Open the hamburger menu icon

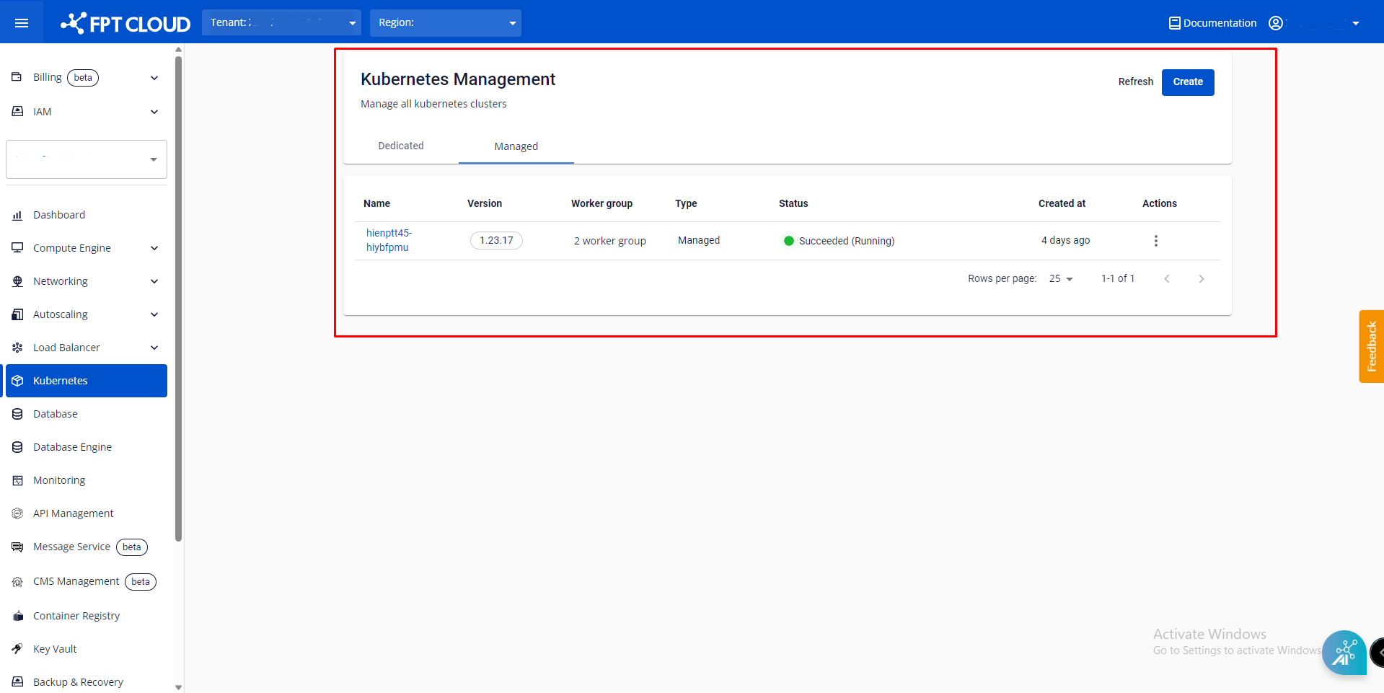coord(22,23)
